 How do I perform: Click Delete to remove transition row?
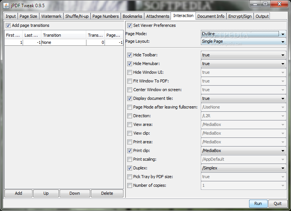pos(107,193)
